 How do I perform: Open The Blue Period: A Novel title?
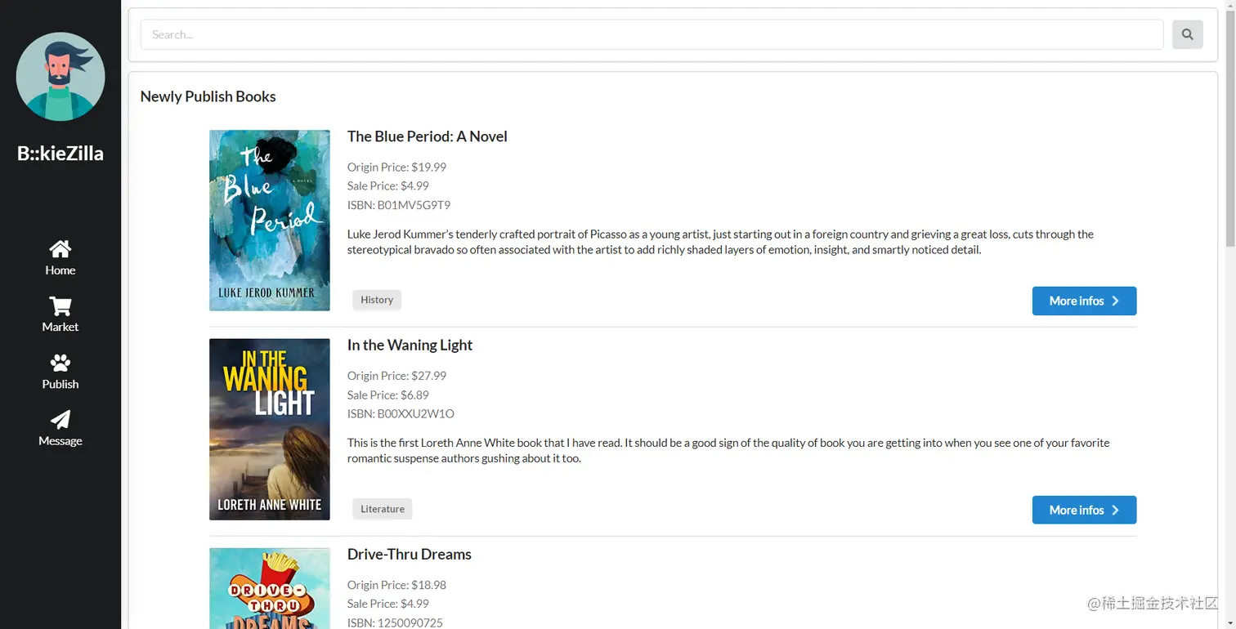427,136
